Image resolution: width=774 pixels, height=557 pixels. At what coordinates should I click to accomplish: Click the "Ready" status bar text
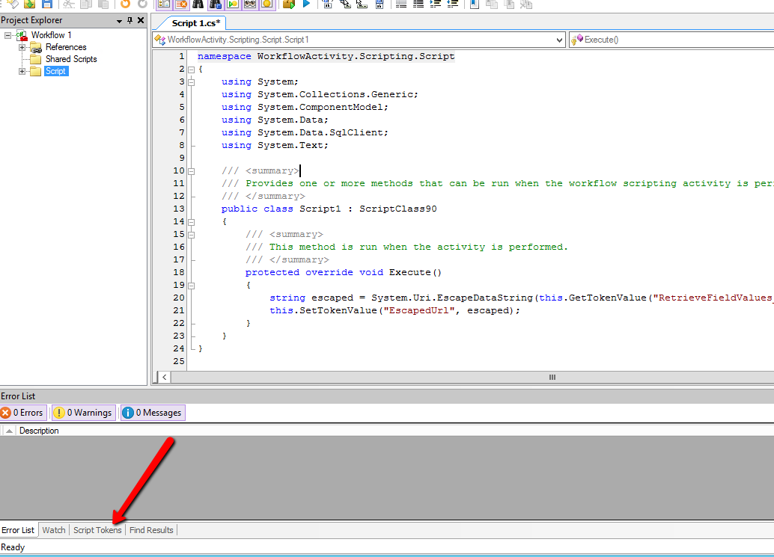(13, 547)
